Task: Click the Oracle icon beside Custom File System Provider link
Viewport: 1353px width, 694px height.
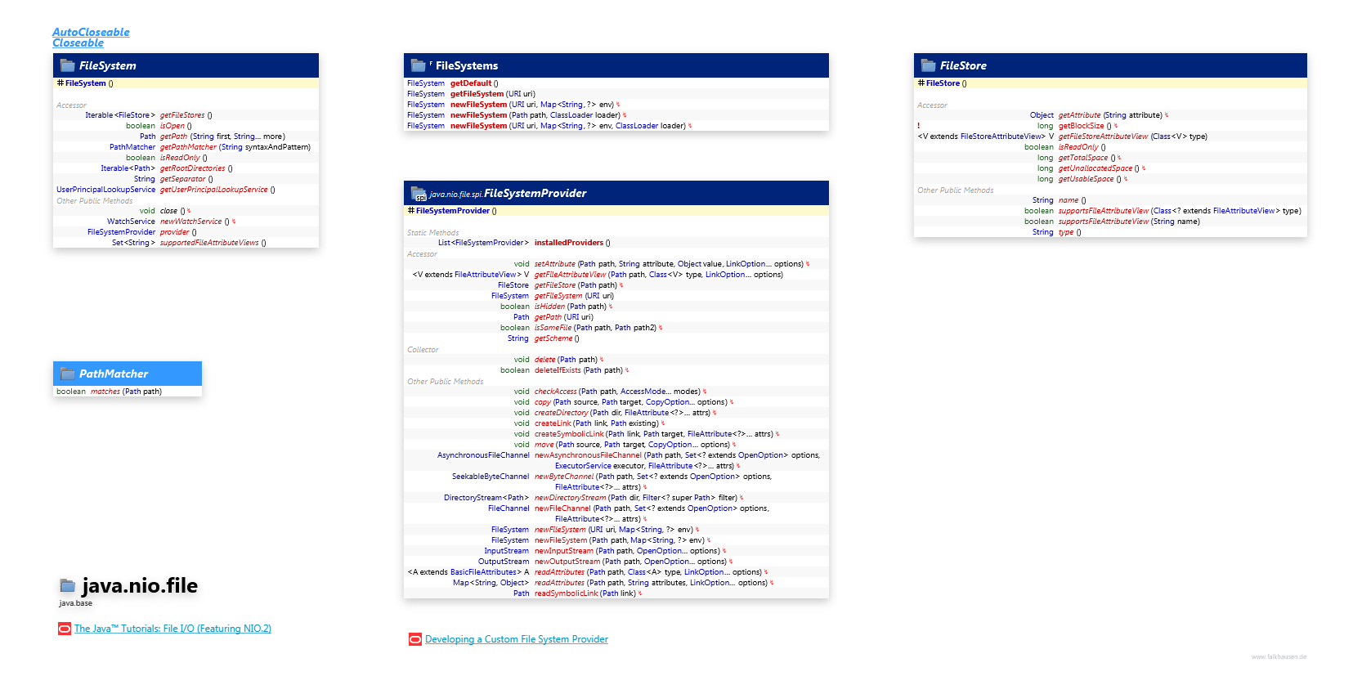Action: point(415,639)
